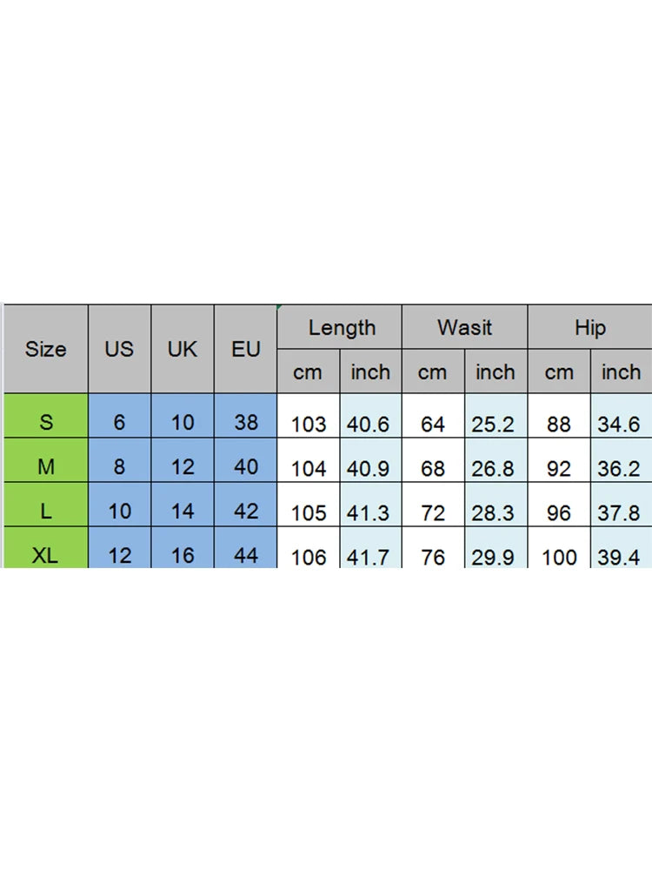Select the UK column header cell

(x=183, y=349)
